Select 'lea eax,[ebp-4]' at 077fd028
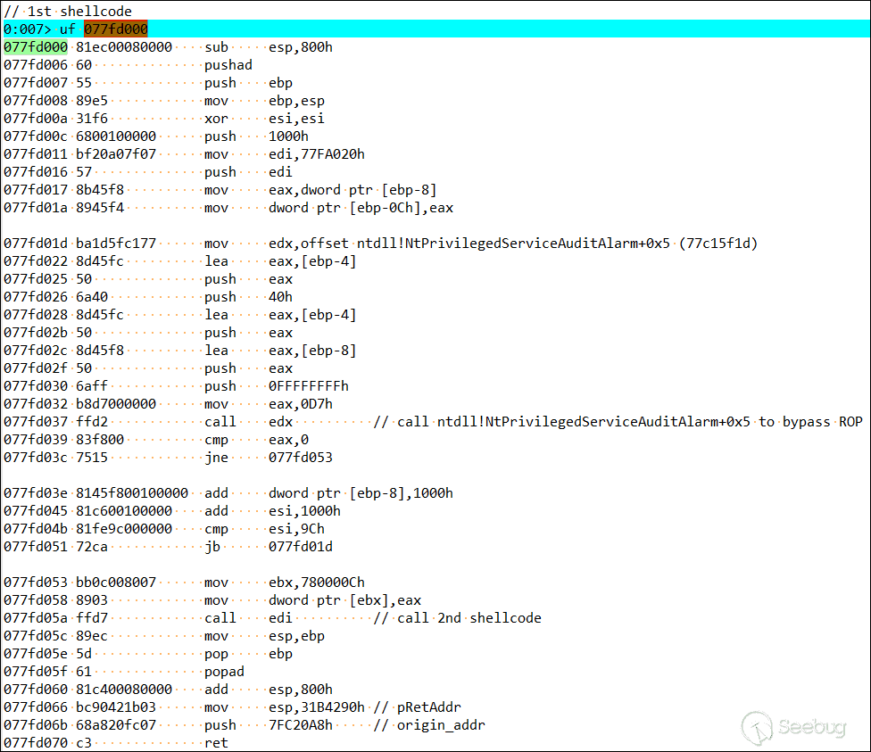 click(280, 314)
